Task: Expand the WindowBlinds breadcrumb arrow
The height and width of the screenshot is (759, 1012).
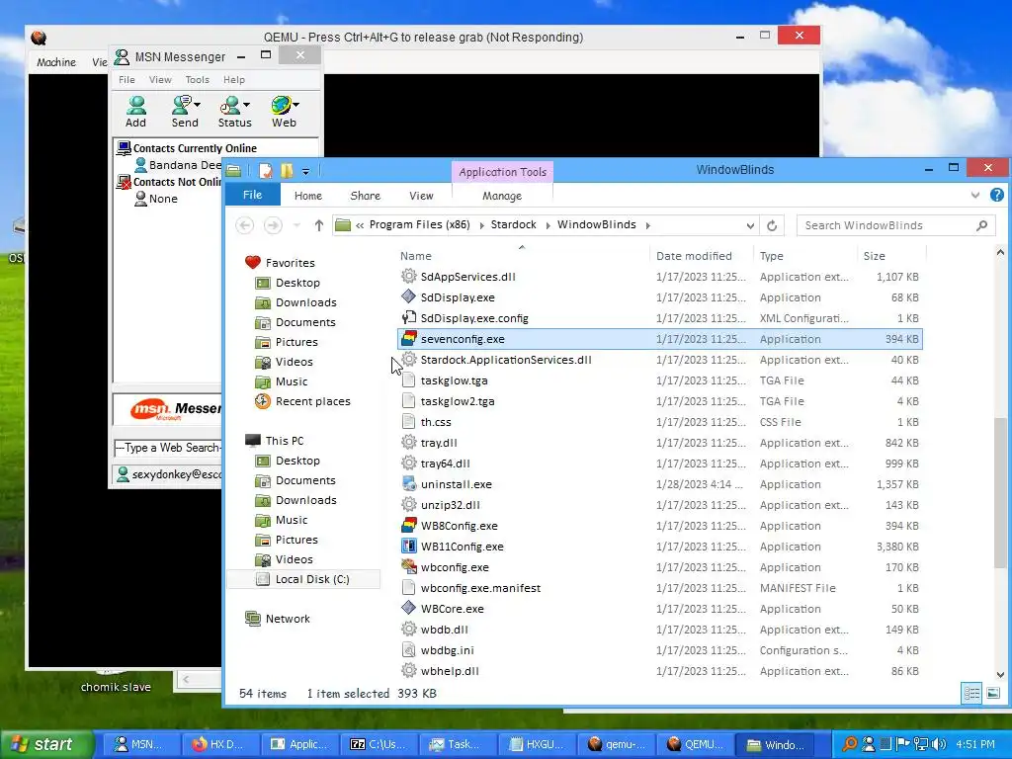Action: tap(647, 225)
